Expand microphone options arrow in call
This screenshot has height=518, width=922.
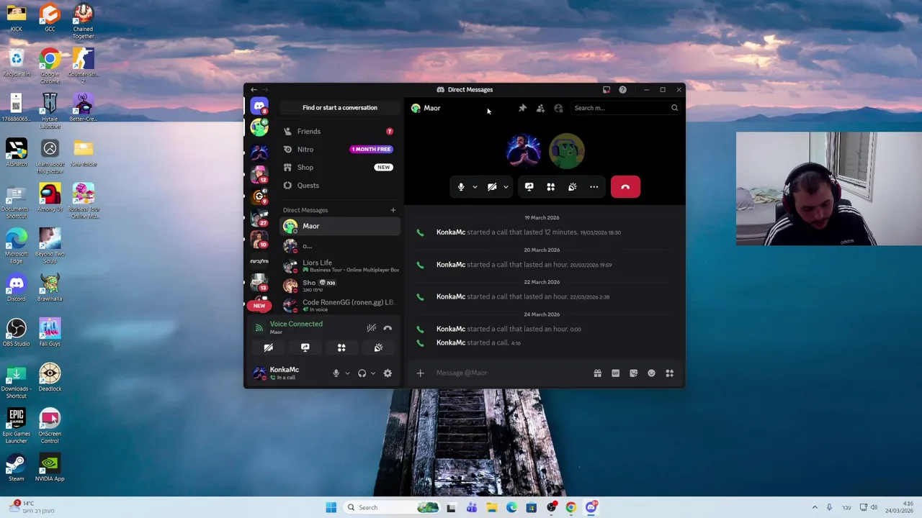tap(475, 187)
